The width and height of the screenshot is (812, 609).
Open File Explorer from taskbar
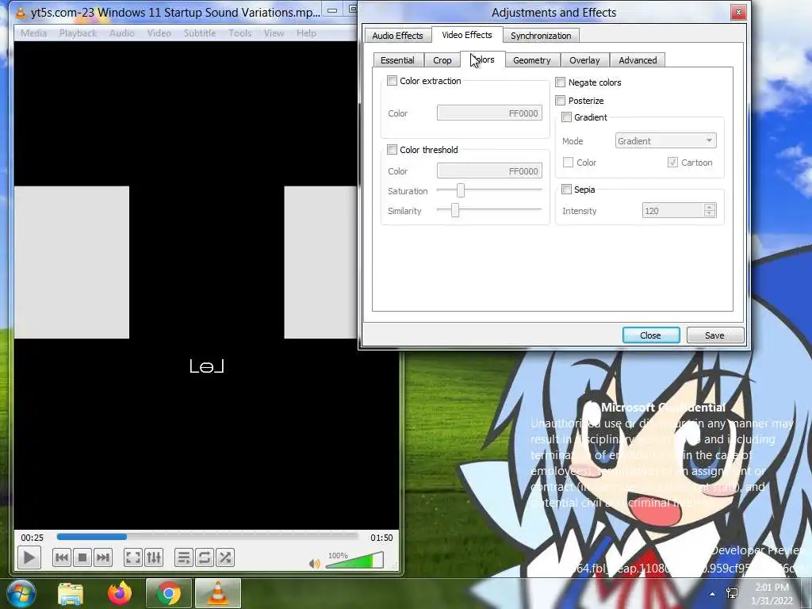tap(71, 593)
